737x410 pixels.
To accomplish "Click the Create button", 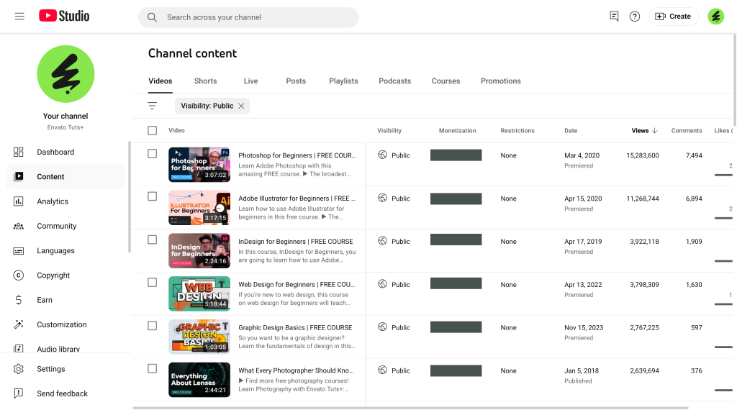I will click(x=674, y=17).
